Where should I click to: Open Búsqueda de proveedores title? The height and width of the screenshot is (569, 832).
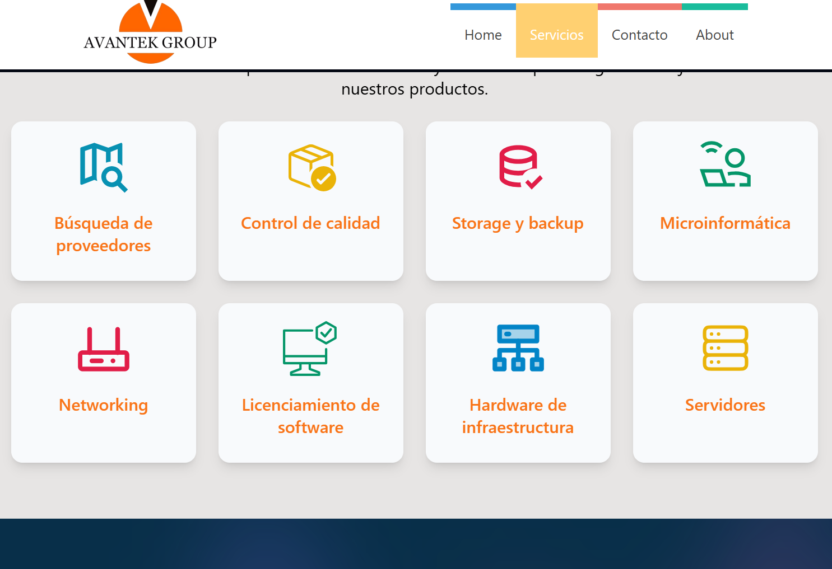click(x=104, y=234)
